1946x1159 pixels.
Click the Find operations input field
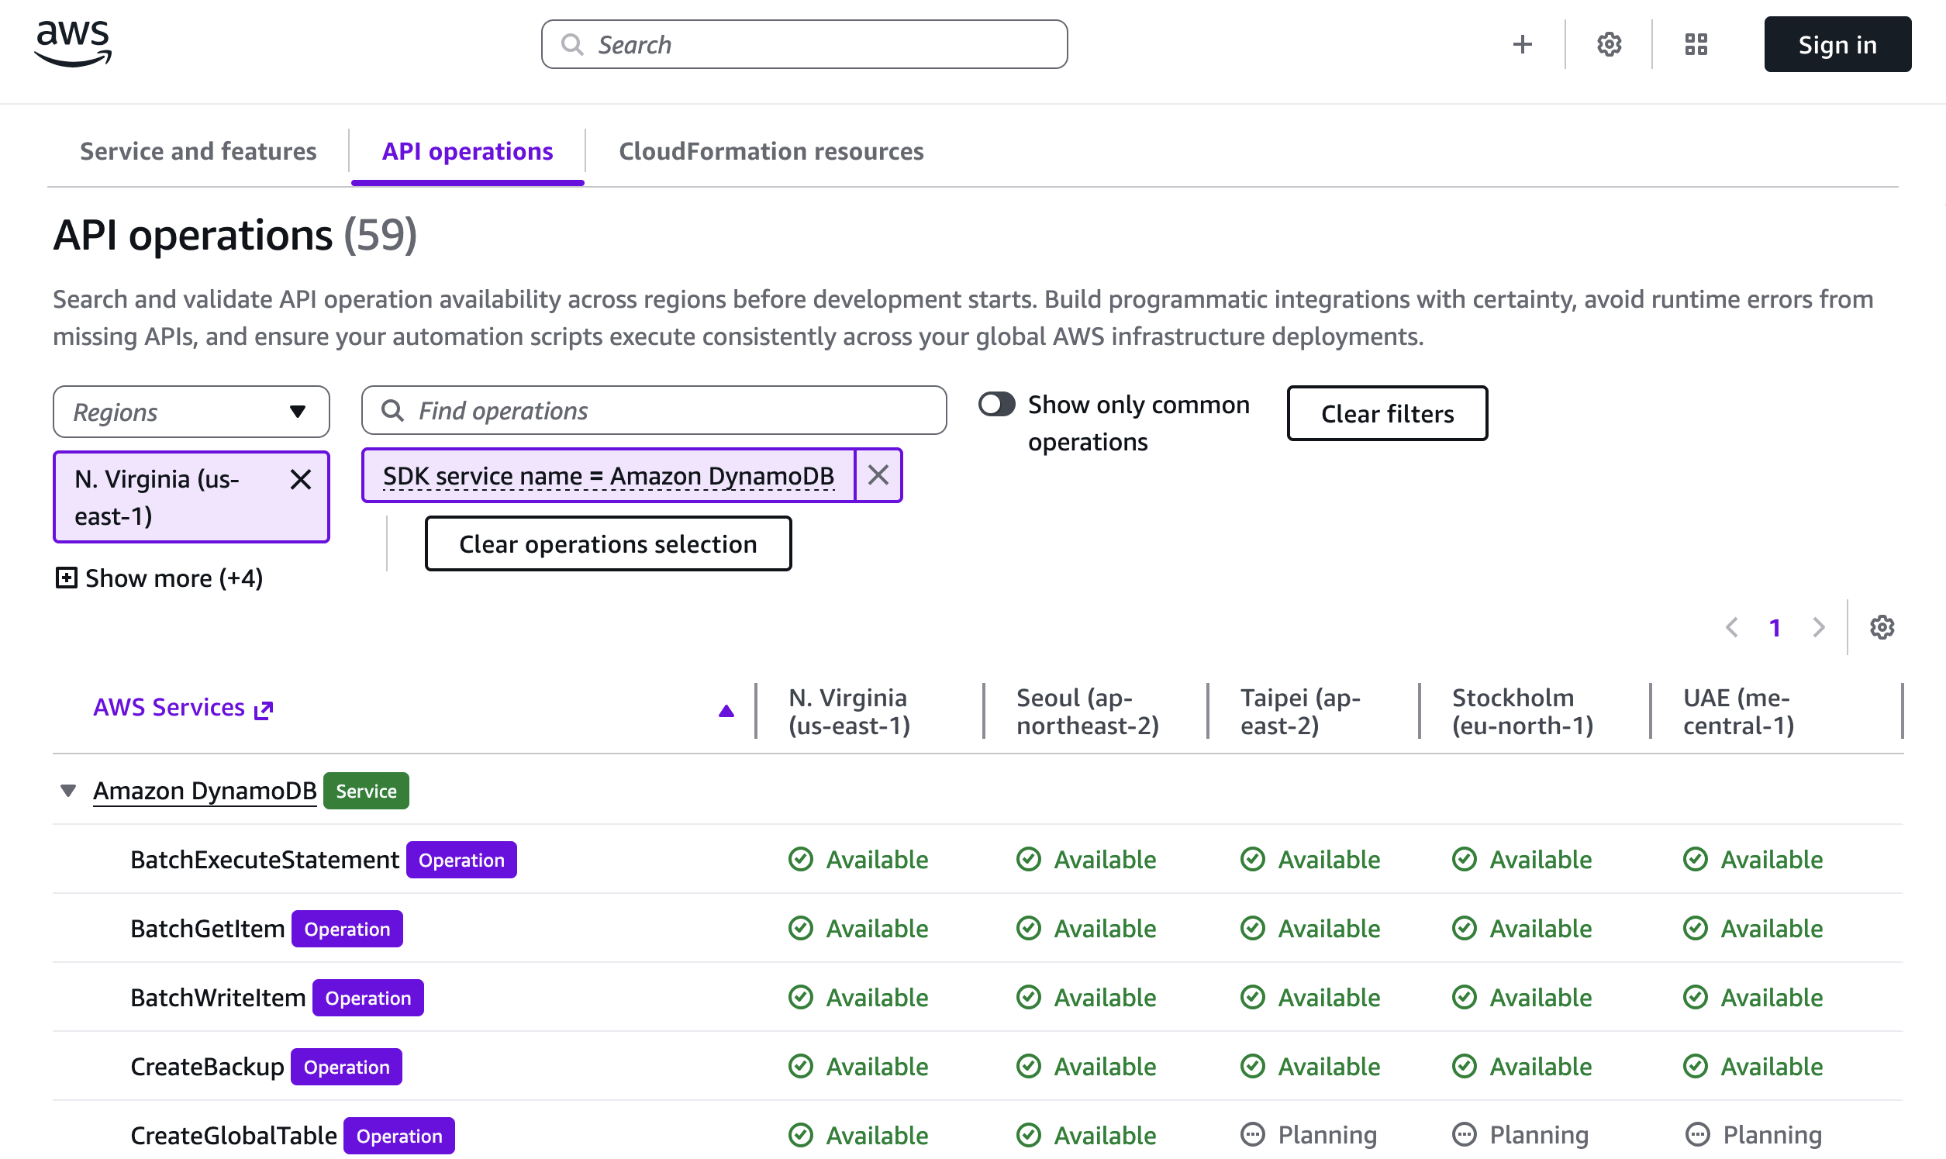coord(654,411)
